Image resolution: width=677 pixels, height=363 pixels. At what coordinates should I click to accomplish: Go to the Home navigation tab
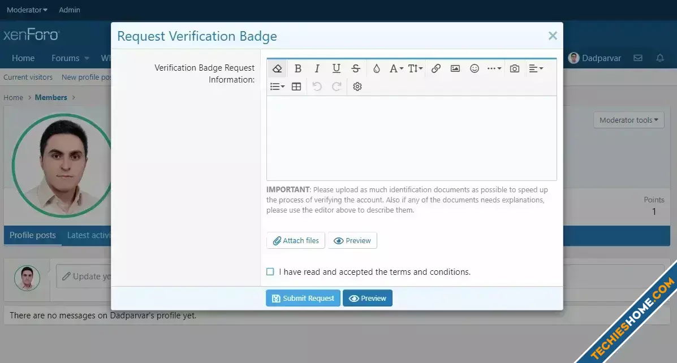click(23, 58)
